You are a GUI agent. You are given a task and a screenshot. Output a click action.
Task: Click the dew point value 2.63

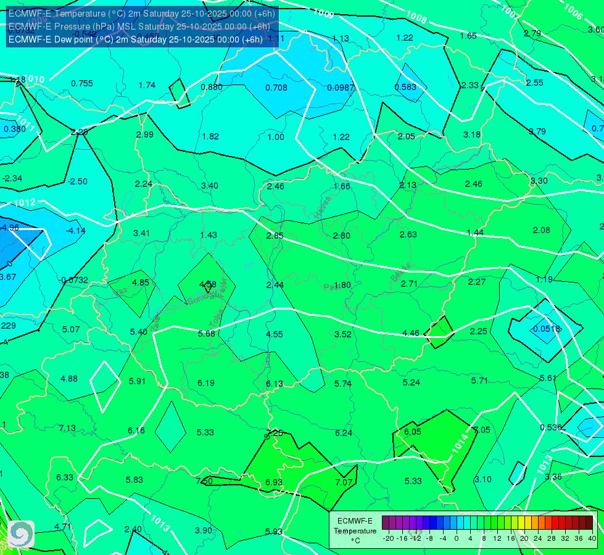pos(408,234)
